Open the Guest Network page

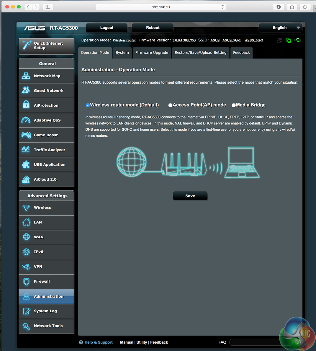click(x=46, y=91)
